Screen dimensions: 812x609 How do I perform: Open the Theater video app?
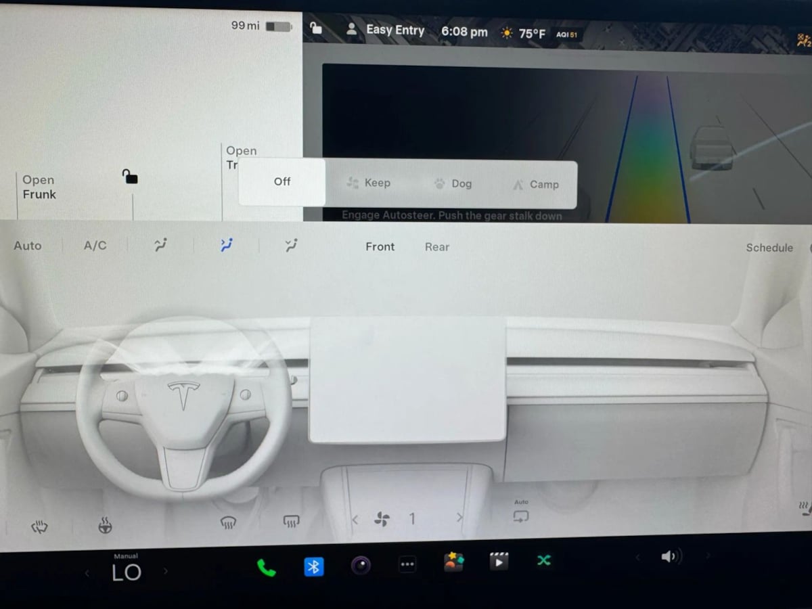[x=499, y=561]
